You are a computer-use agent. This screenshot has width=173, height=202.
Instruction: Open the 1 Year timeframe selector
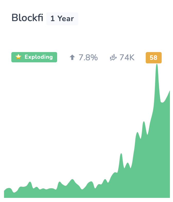click(62, 19)
